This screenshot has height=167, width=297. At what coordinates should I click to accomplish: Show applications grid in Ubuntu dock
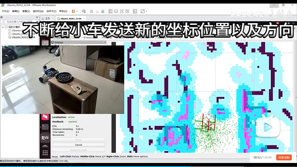[45, 153]
